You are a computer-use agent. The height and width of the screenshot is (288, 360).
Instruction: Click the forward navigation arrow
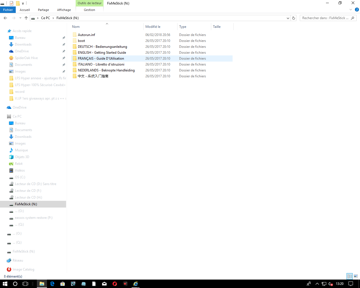point(13,18)
